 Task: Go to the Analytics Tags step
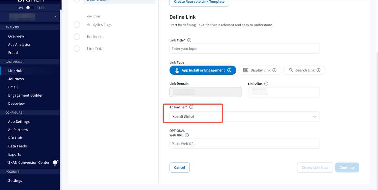click(99, 25)
